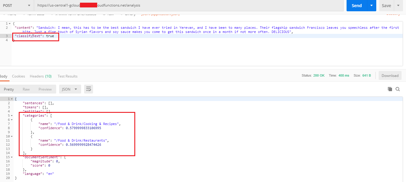Screen dimensions: 406x182
Task: Fold the request body JSON root
Action: coord(10,23)
